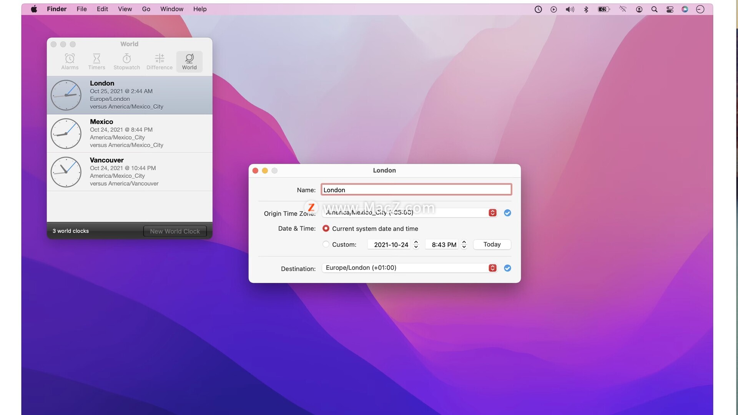The image size is (738, 415).
Task: Click the battery status icon
Action: click(x=604, y=9)
